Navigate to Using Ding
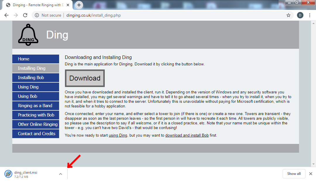Screen dimensions: 316x181 pyautogui.click(x=36, y=87)
